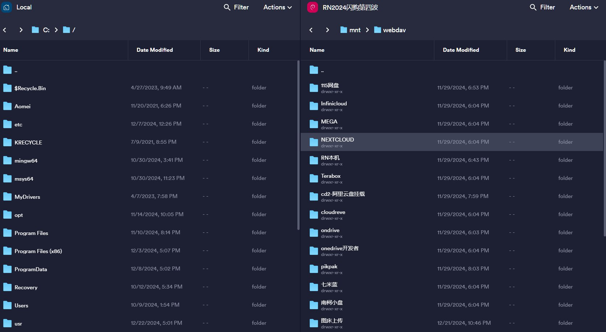Click remote pane vertical scrollbar
606x332 pixels.
[605, 148]
